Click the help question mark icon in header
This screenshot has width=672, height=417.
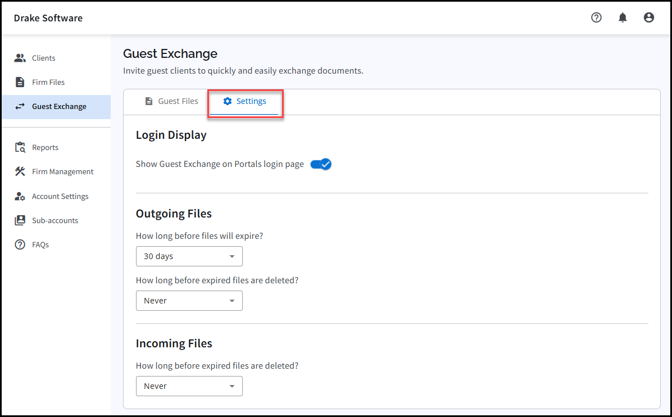(596, 17)
